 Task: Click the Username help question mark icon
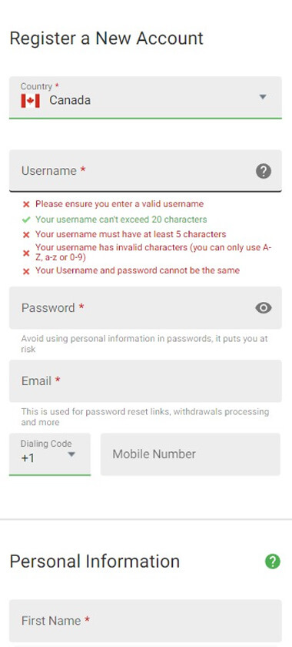tap(264, 171)
